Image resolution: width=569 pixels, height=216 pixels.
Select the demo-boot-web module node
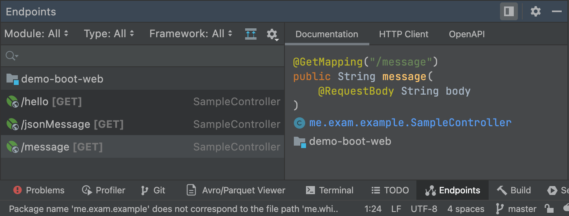tap(62, 79)
